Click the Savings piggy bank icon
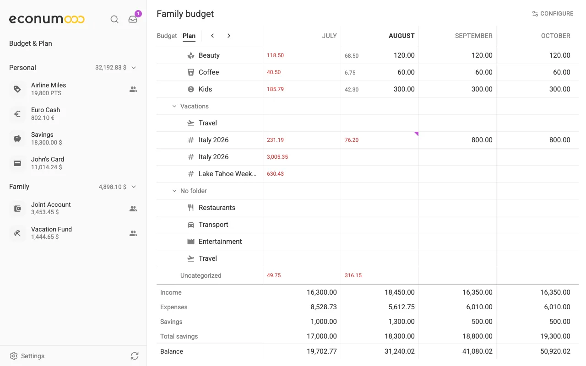This screenshot has width=586, height=366. point(17,139)
